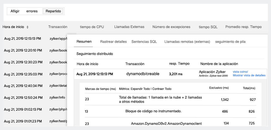Click total value 826
Image resolution: width=271 pixels, height=130 pixels.
click(252, 111)
